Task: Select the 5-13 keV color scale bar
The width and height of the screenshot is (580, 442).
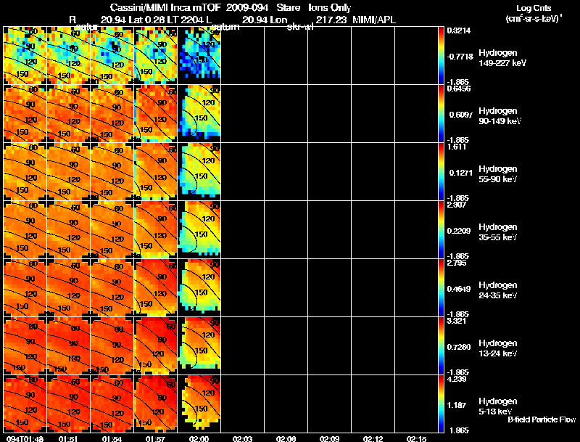Action: [x=442, y=404]
